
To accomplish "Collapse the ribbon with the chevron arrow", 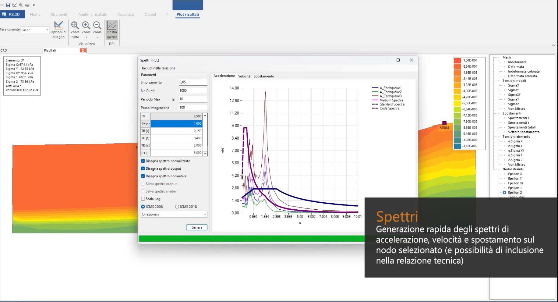I will point(553,45).
